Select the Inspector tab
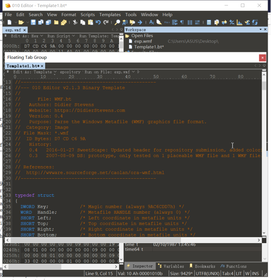 tap(140, 266)
